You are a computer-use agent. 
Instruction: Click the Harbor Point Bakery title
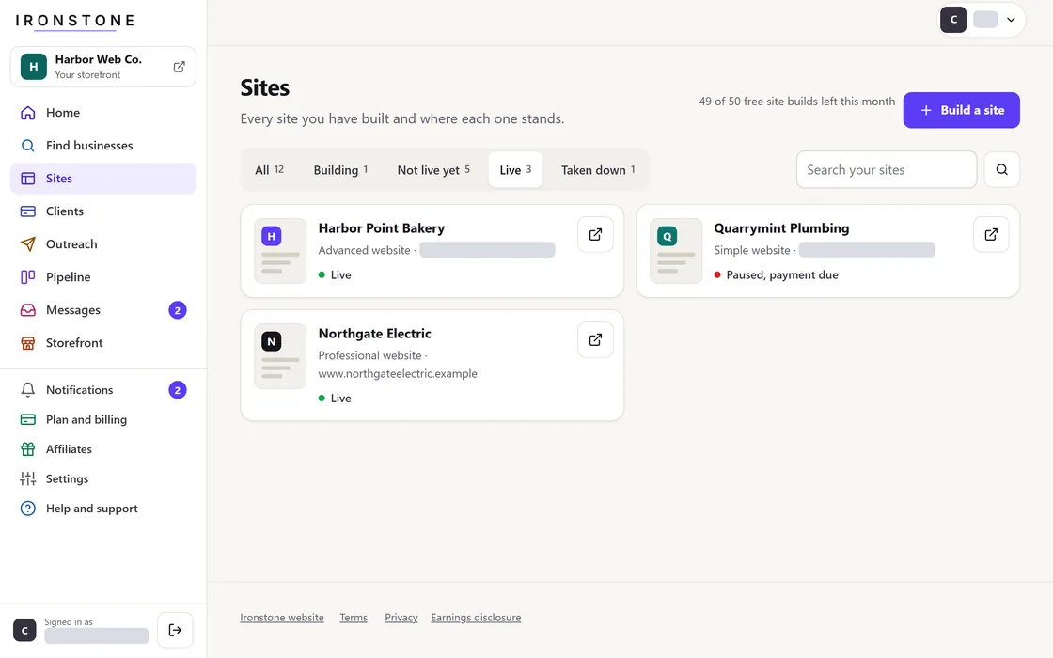pyautogui.click(x=382, y=228)
